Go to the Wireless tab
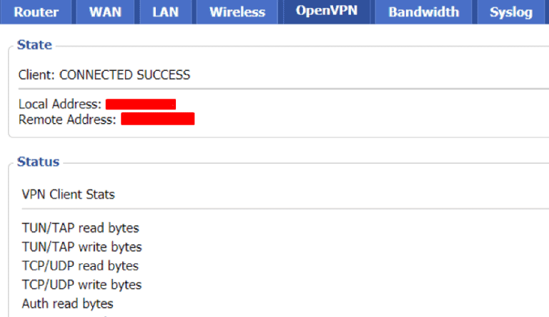 coord(237,12)
